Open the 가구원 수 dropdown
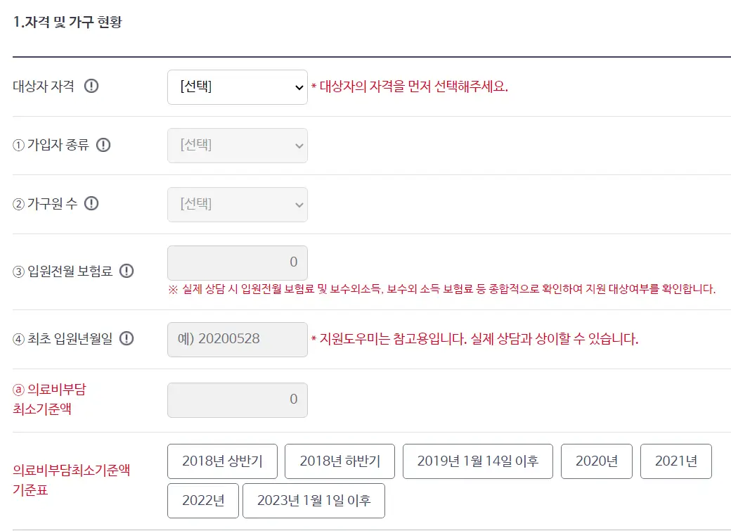The image size is (731, 531). pos(238,204)
